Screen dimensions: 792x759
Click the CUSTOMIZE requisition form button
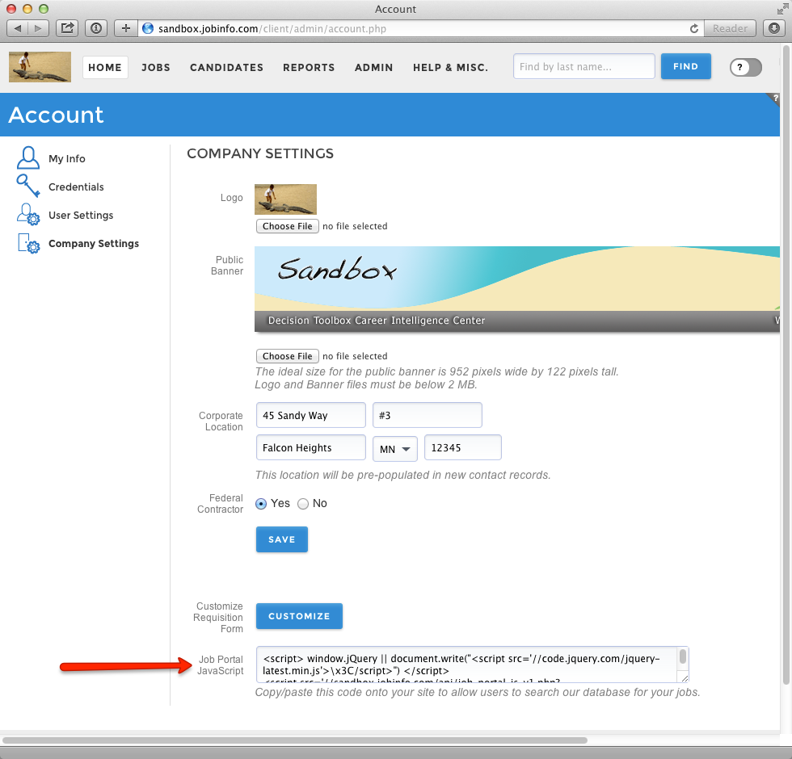pyautogui.click(x=299, y=616)
